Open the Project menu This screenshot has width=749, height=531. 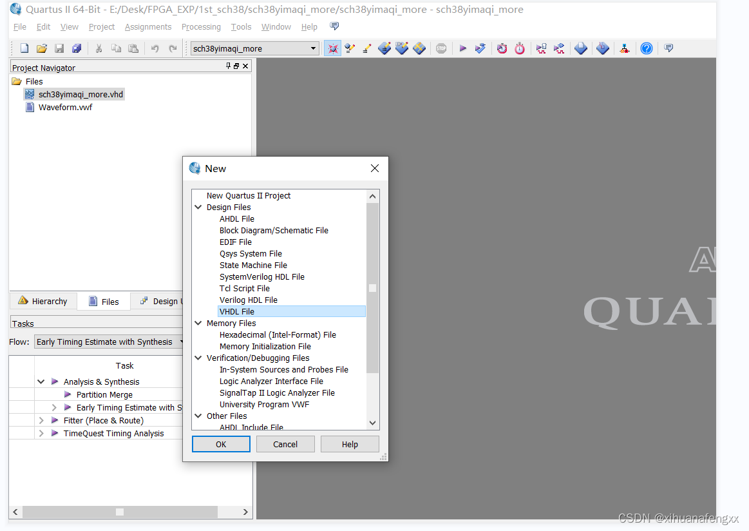pyautogui.click(x=102, y=27)
